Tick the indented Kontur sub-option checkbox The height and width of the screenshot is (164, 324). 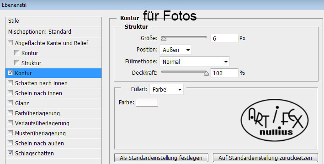(x=16, y=52)
